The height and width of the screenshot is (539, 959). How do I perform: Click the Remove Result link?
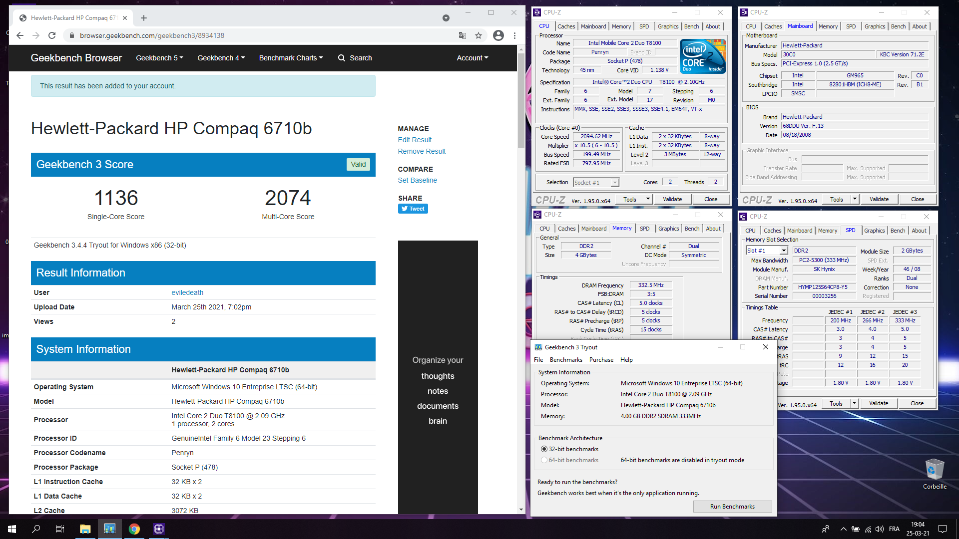pyautogui.click(x=422, y=151)
